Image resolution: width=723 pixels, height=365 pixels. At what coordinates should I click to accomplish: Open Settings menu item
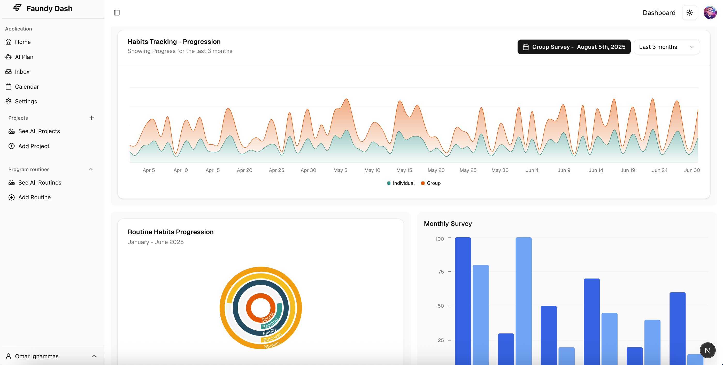click(52, 101)
